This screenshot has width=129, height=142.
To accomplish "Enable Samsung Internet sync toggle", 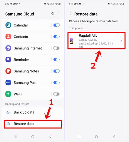I will [x=56, y=48].
